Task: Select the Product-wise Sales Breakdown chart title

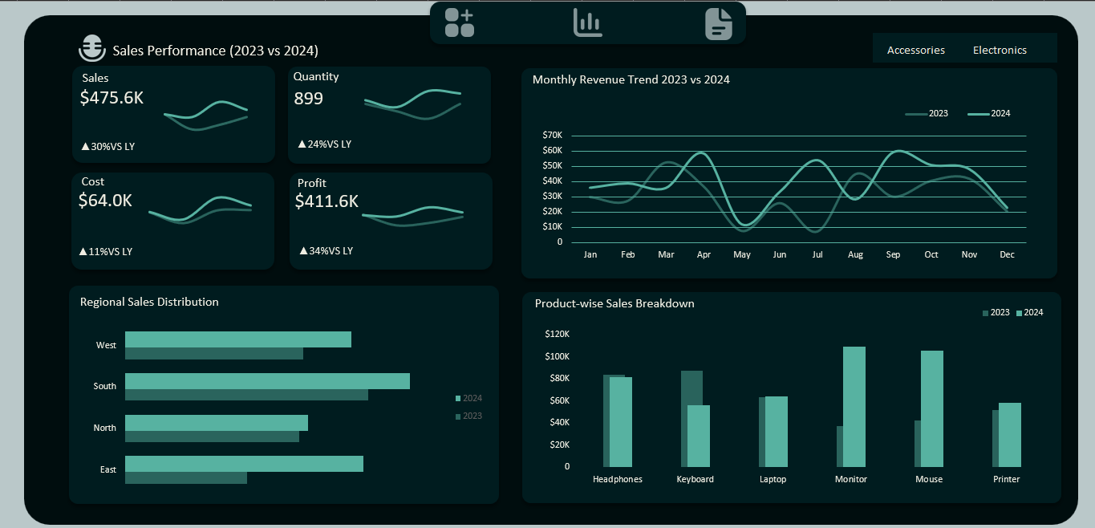Action: 614,303
